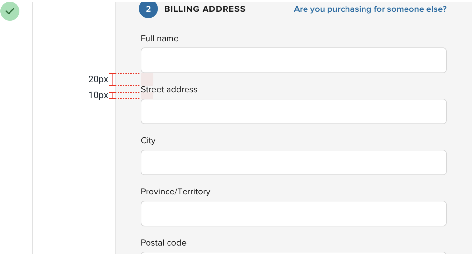Image resolution: width=474 pixels, height=256 pixels.
Task: Click pink spacing highlight below Street address
Action: click(x=147, y=96)
